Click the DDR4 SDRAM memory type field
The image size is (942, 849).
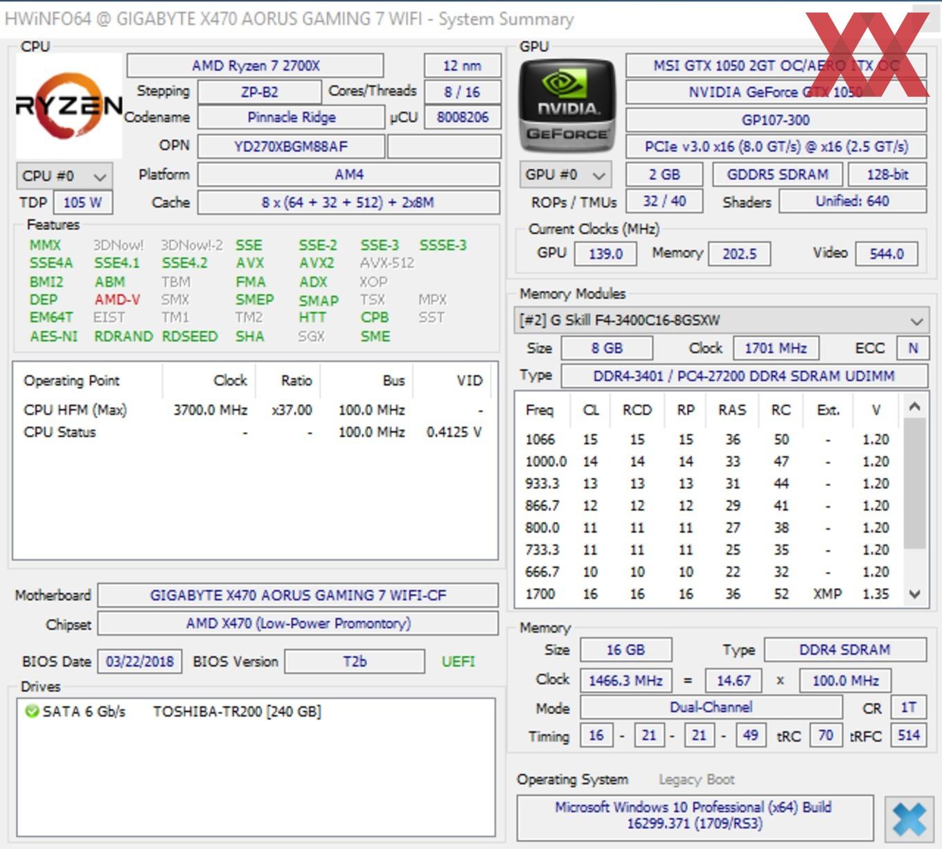(845, 650)
